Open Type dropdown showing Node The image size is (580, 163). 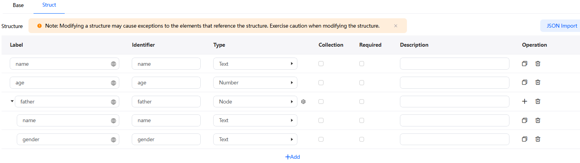click(255, 102)
